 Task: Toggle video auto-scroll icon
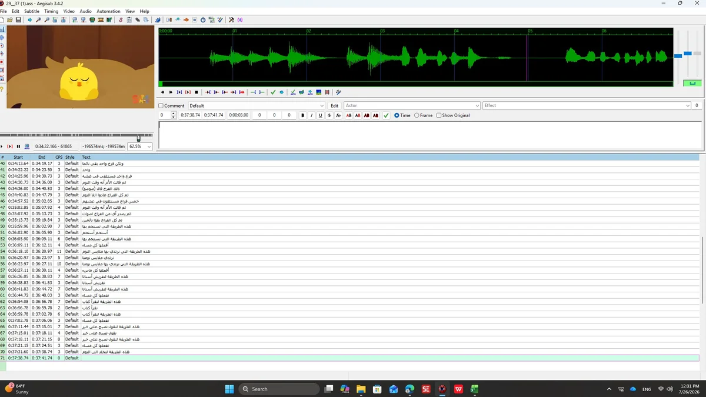27,146
